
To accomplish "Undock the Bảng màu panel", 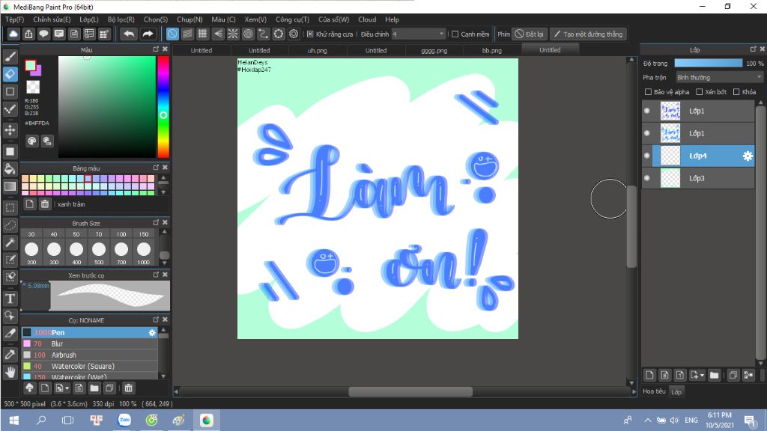I will [x=156, y=168].
